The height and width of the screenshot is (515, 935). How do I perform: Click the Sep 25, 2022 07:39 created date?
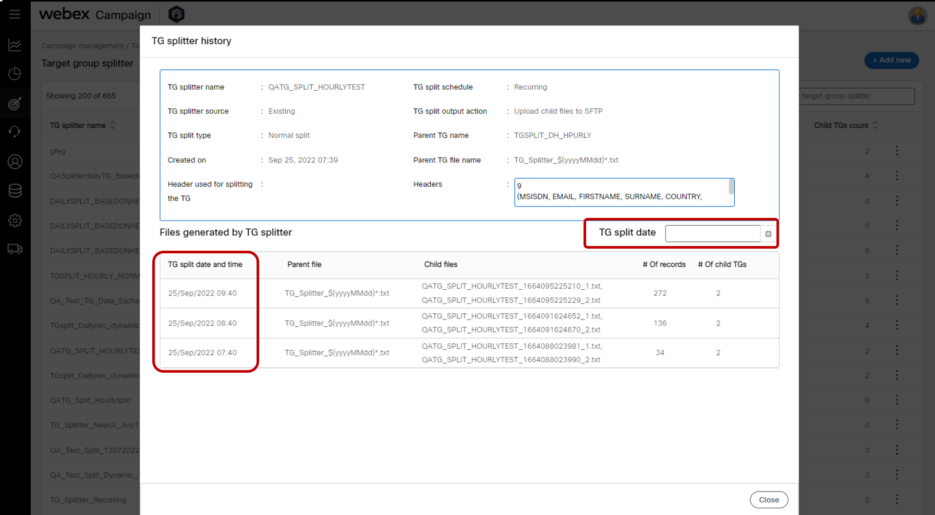point(303,160)
